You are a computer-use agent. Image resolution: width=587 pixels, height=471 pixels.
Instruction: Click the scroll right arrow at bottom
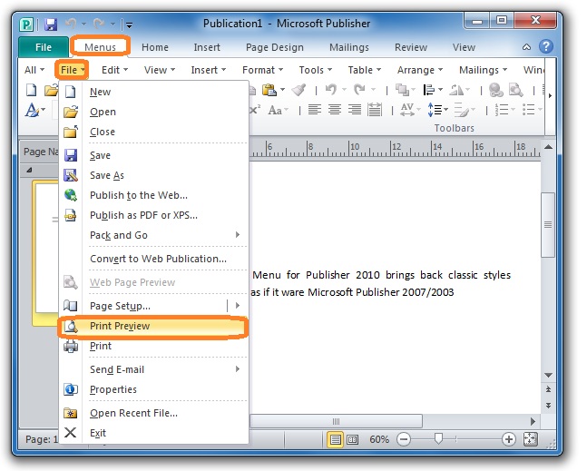(x=533, y=421)
